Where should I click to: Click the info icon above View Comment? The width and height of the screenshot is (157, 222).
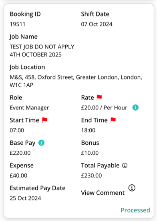pyautogui.click(x=132, y=188)
